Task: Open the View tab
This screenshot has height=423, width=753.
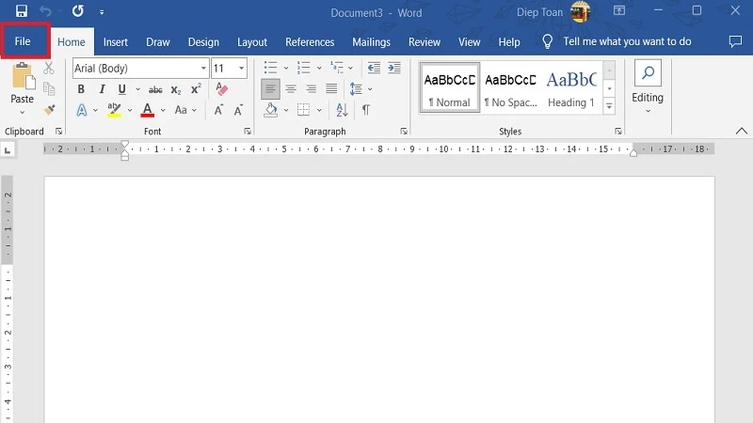Action: tap(469, 42)
